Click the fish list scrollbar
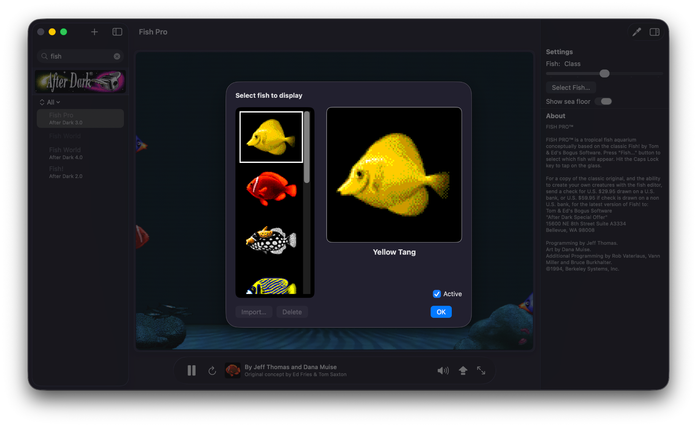The height and width of the screenshot is (427, 697). coord(307,147)
